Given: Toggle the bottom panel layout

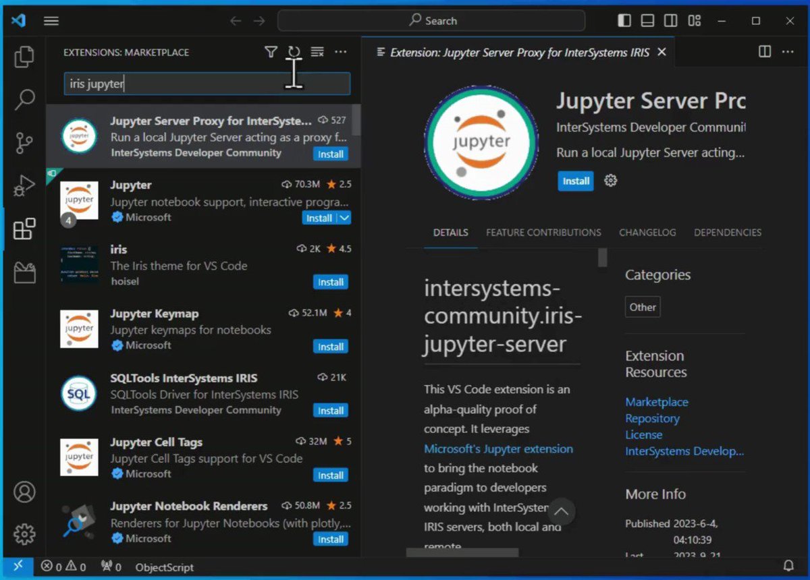Looking at the screenshot, I should coord(647,21).
